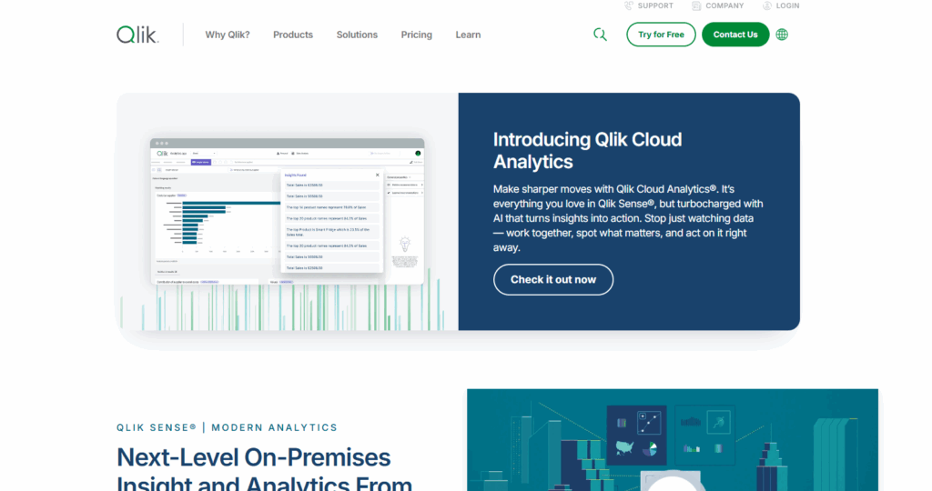Expand the Learn navigation menu

pyautogui.click(x=468, y=35)
